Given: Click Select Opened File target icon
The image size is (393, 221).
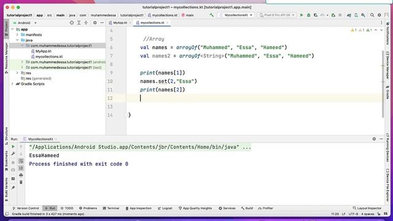Looking at the screenshot, I should (x=72, y=23).
